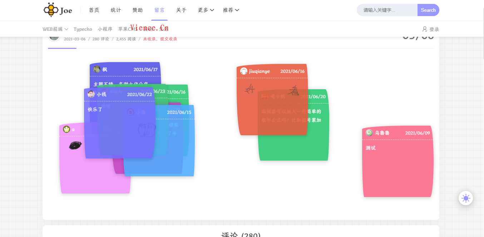Expand the 推荐 dropdown menu
This screenshot has width=484, height=237.
pos(231,10)
